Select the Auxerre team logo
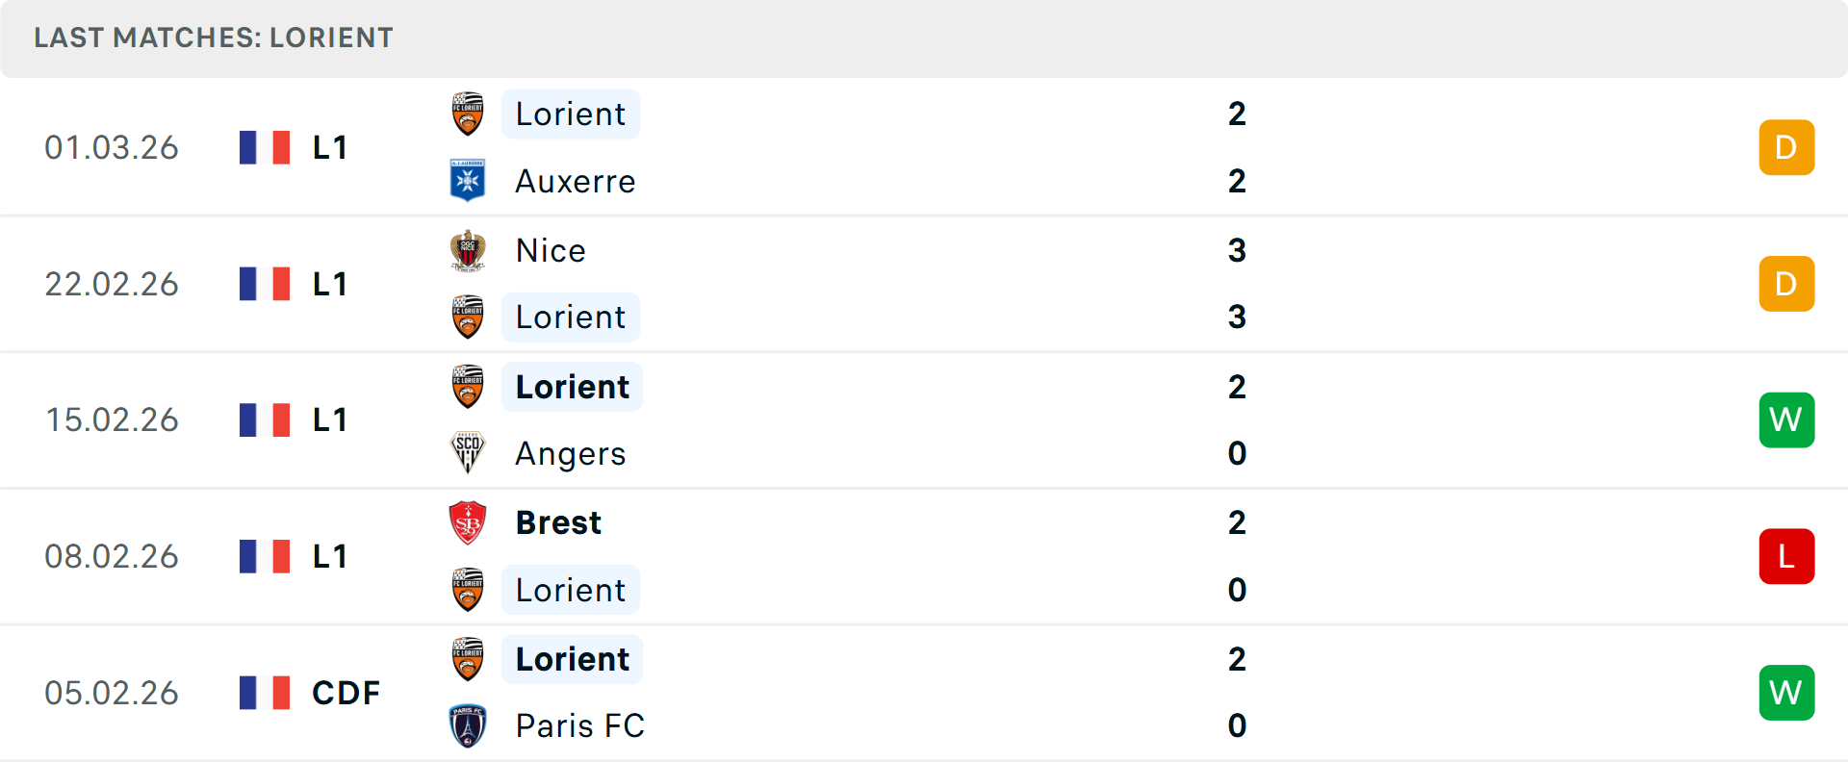The width and height of the screenshot is (1848, 762). pos(468,181)
